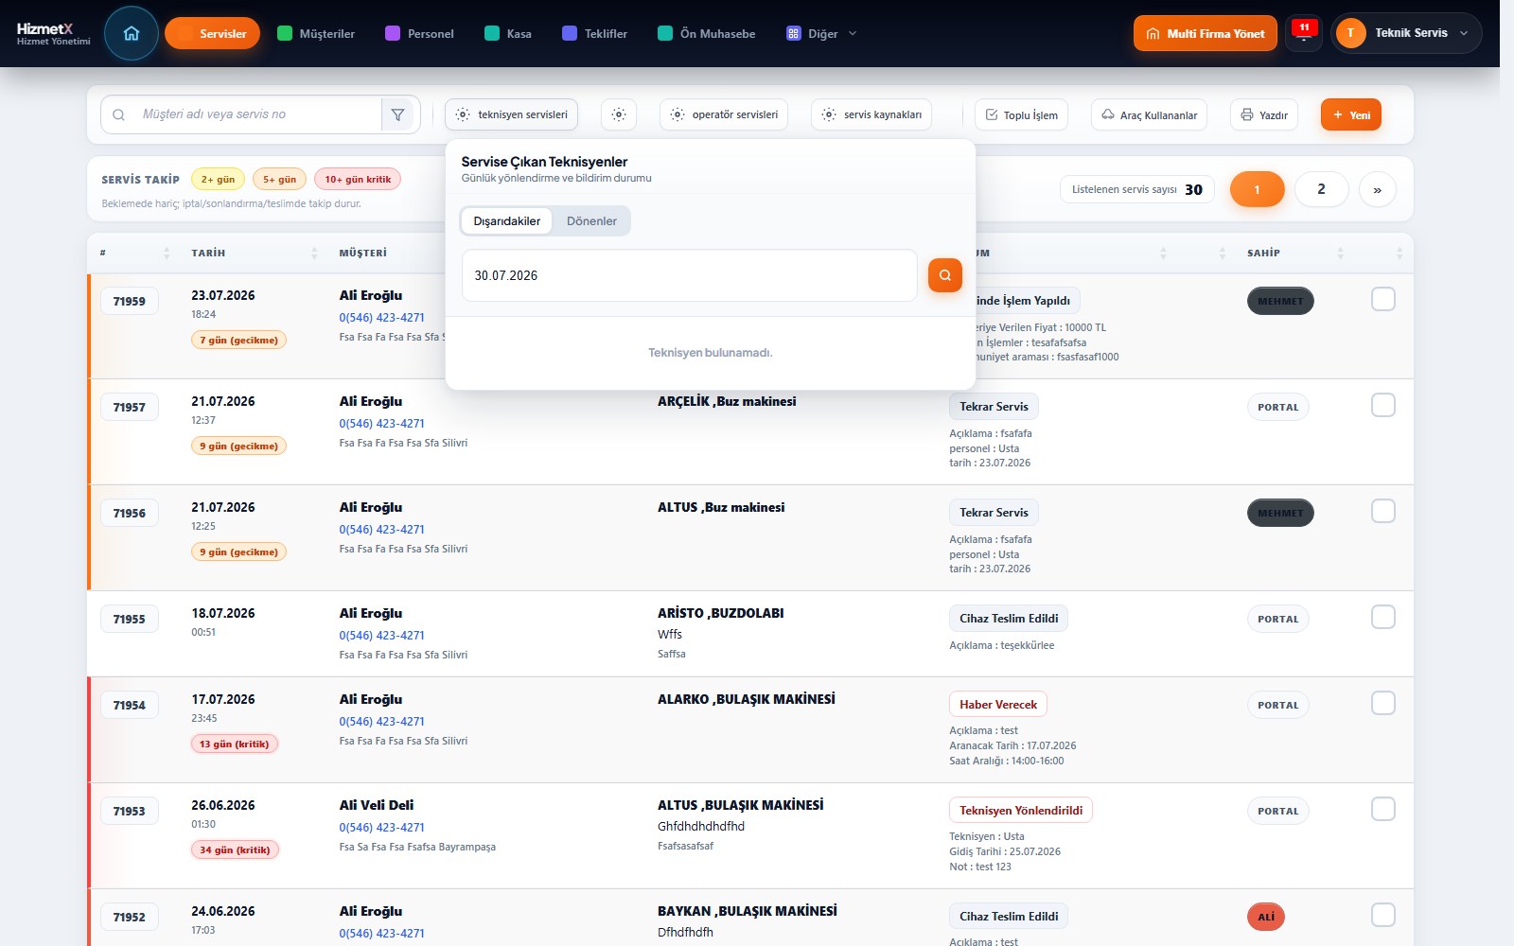Click the 7 gün (gecikme) delay badge
The height and width of the screenshot is (946, 1514).
point(238,341)
